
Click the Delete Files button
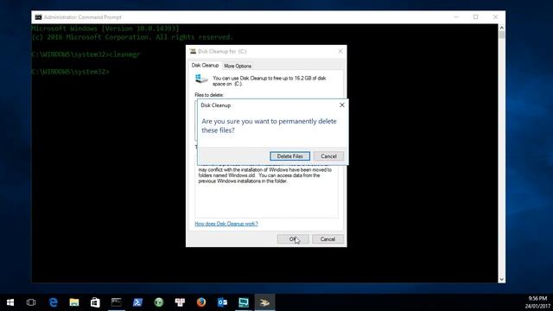click(x=290, y=156)
